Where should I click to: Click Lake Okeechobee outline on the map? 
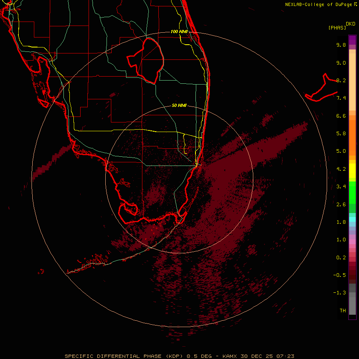pyautogui.click(x=146, y=61)
